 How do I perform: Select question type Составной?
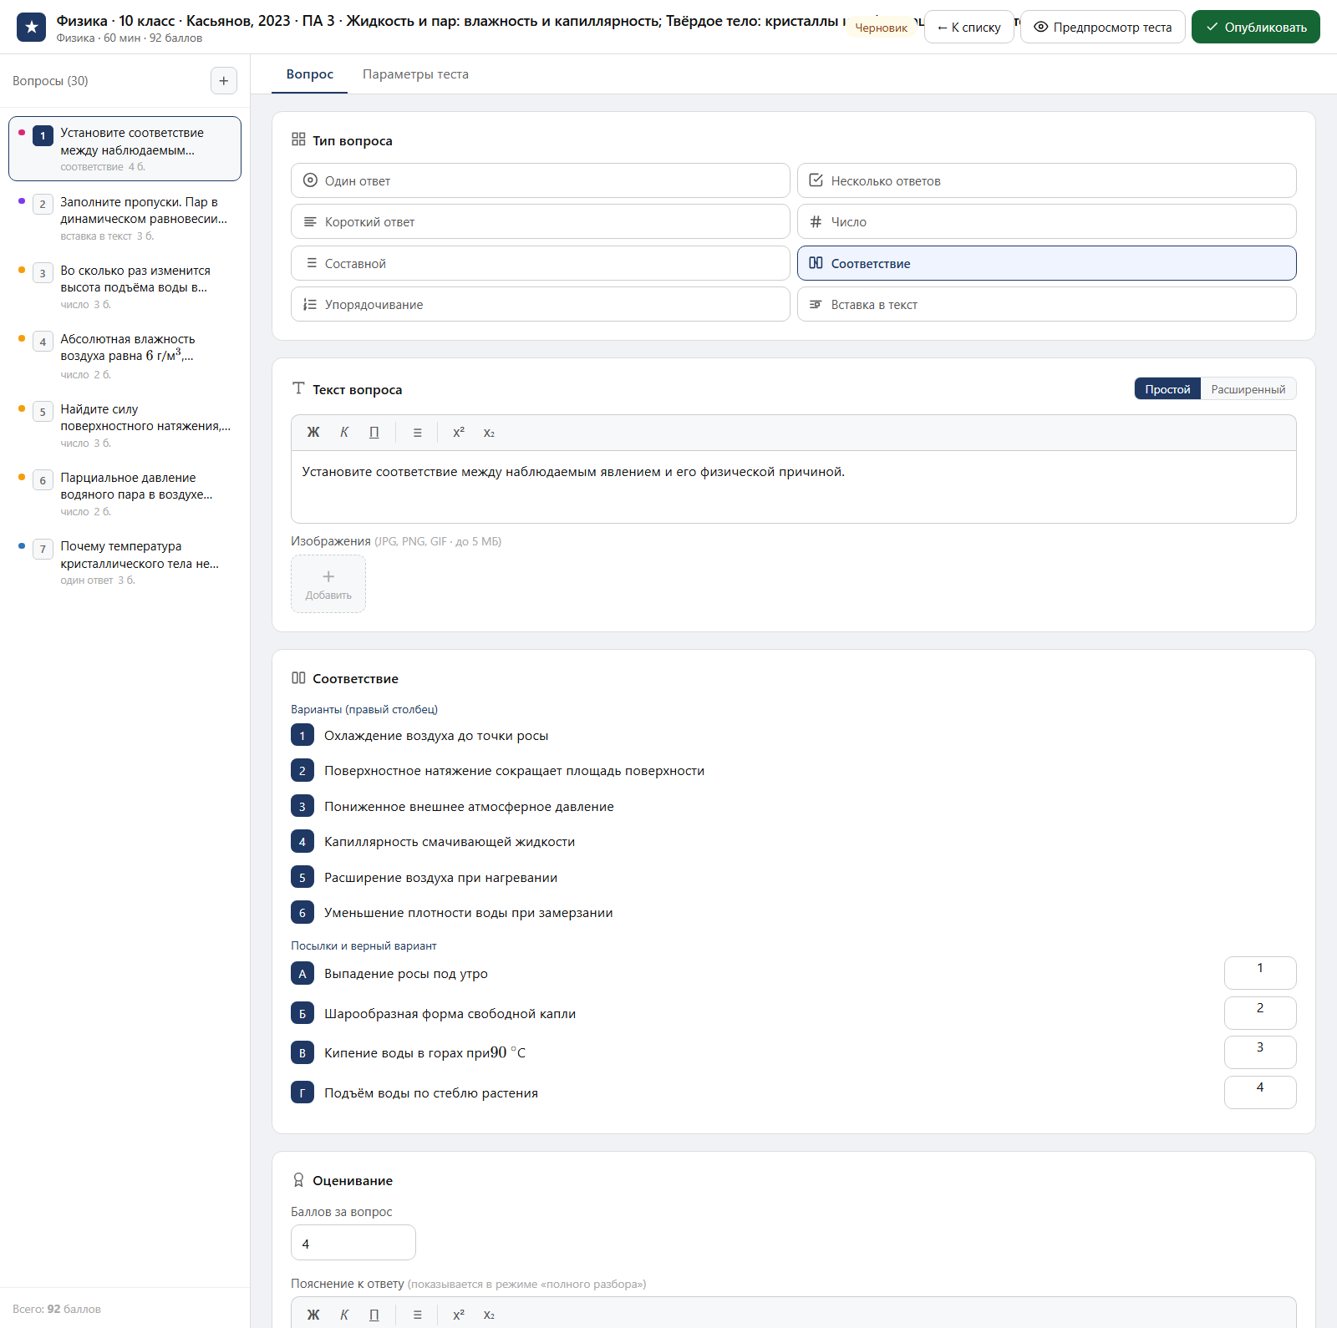(540, 263)
